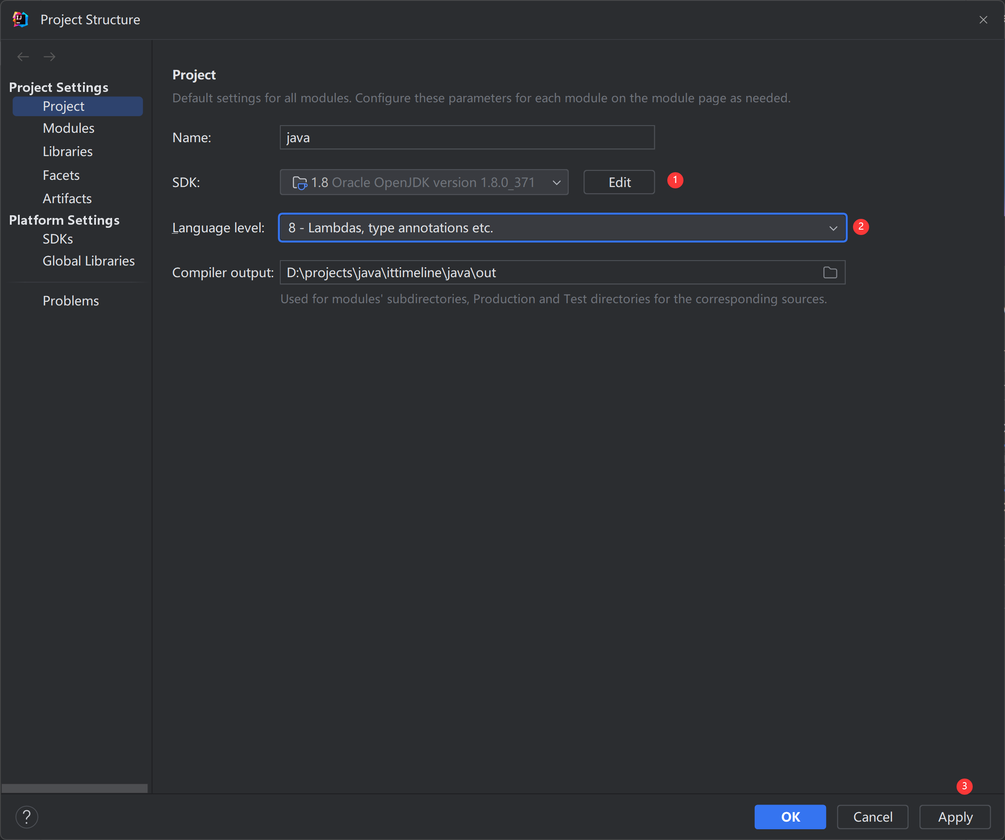Select Project in the settings sidebar

(x=78, y=106)
